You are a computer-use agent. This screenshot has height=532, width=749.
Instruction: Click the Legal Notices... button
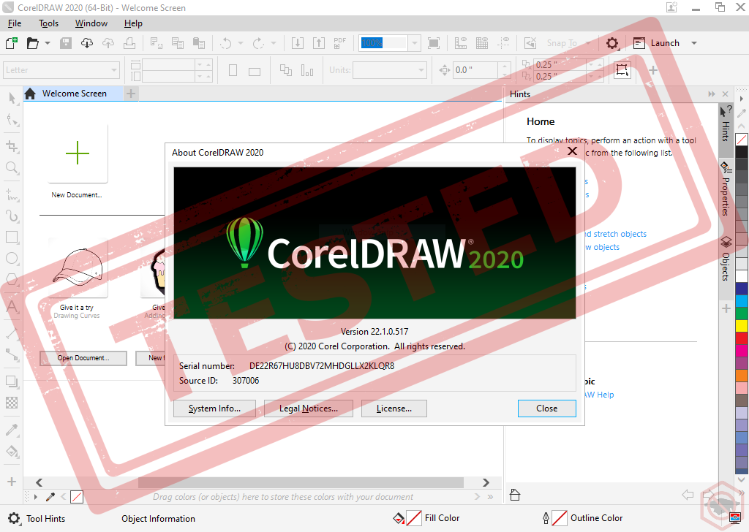coord(309,408)
